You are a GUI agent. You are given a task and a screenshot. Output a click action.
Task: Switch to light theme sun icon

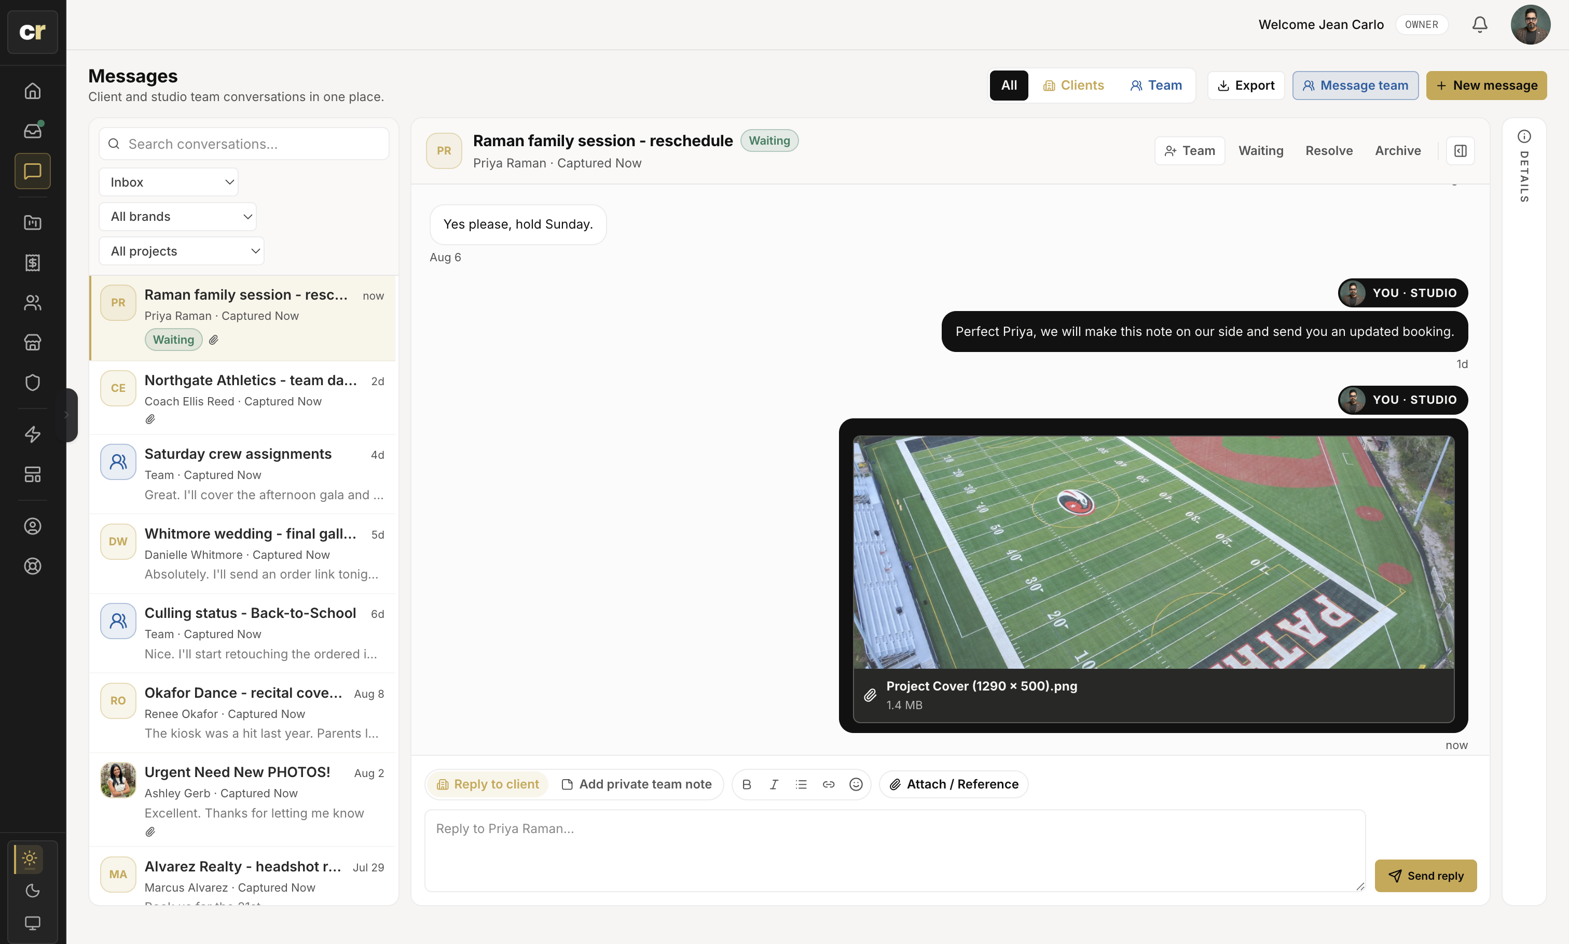[x=30, y=859]
